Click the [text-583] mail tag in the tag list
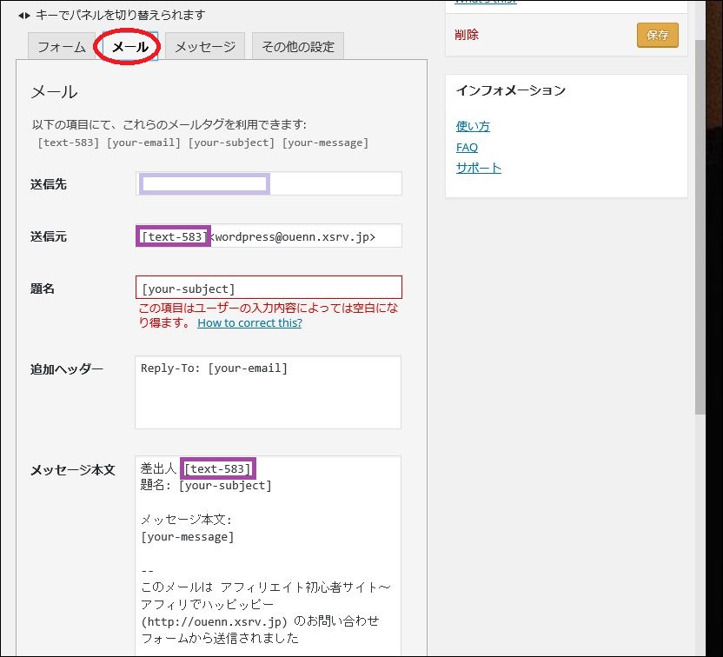 pyautogui.click(x=69, y=143)
